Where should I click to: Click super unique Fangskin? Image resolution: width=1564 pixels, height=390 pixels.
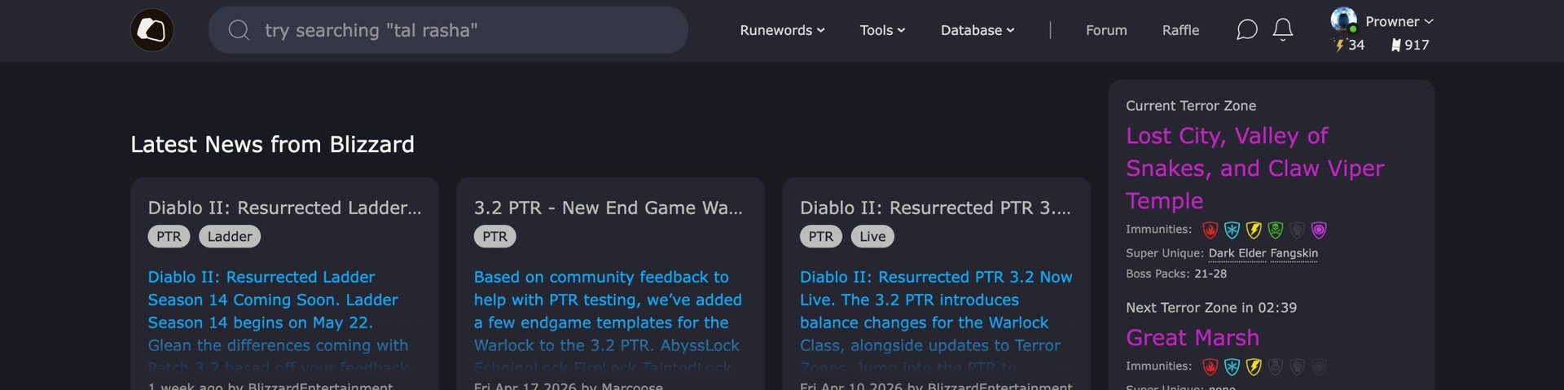1294,253
